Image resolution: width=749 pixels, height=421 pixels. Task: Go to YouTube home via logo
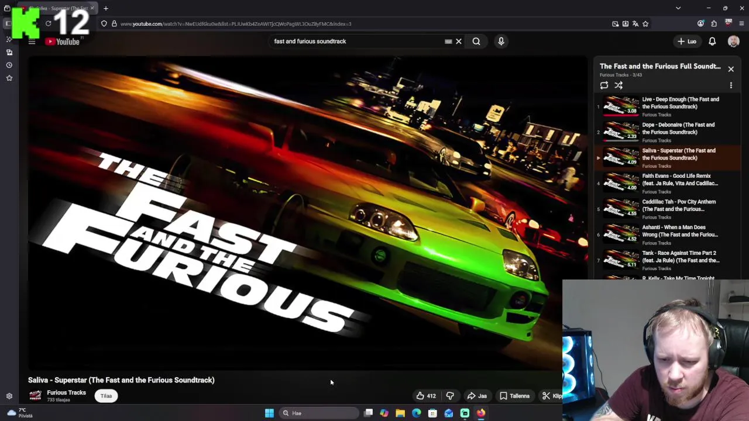pyautogui.click(x=63, y=42)
